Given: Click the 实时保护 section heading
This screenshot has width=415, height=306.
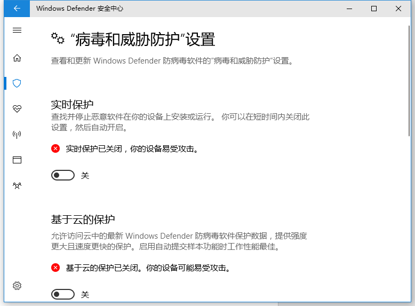Looking at the screenshot, I should [x=72, y=105].
